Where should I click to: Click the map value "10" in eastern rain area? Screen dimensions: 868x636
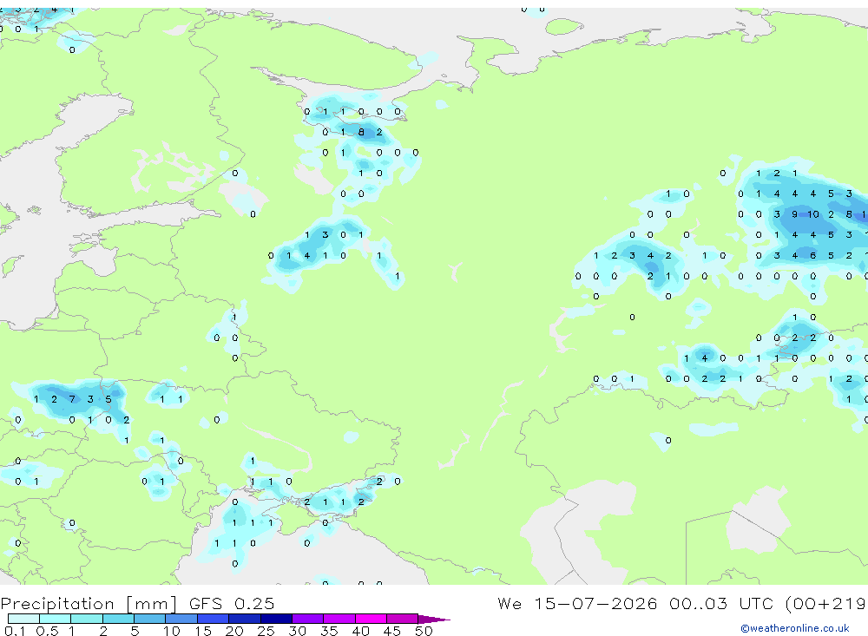tap(812, 214)
